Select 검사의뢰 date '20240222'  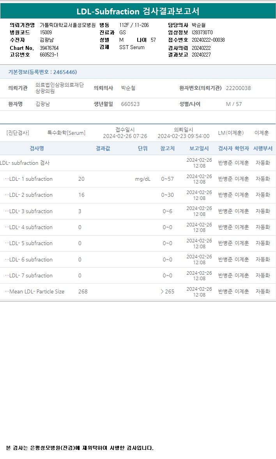click(201, 48)
